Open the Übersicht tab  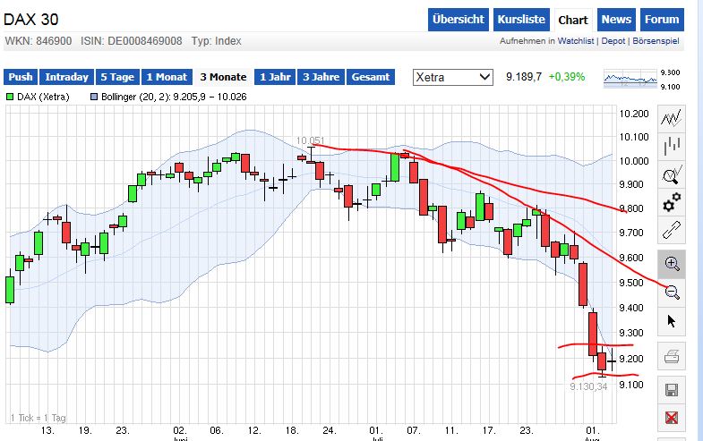point(459,20)
